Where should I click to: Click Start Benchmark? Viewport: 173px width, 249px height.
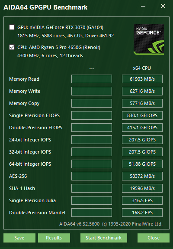coord(104,238)
